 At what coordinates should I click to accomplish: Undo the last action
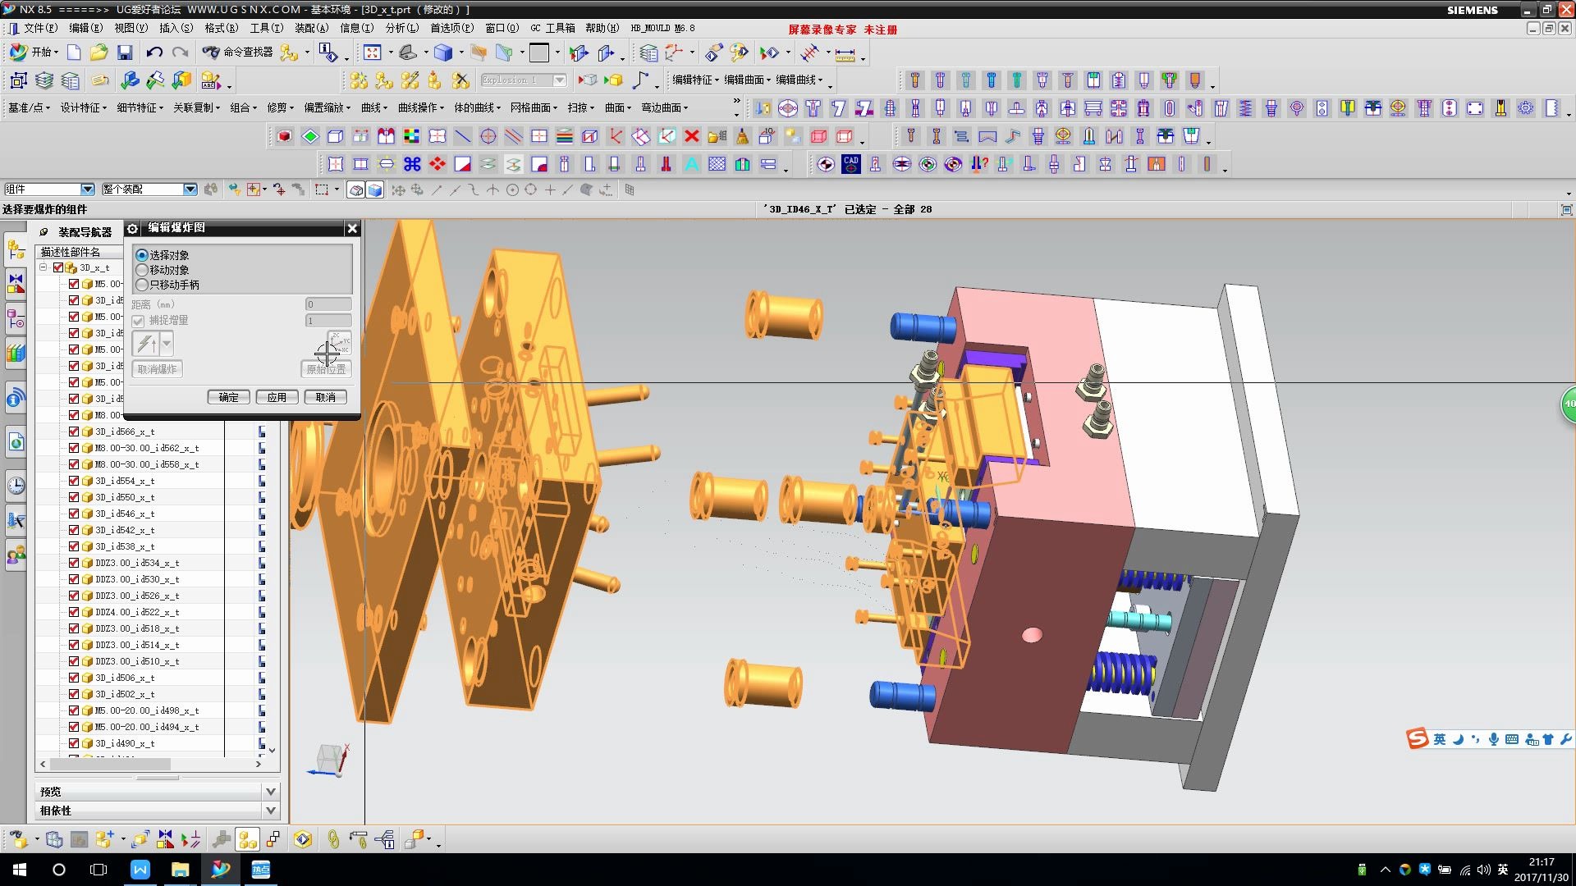153,53
